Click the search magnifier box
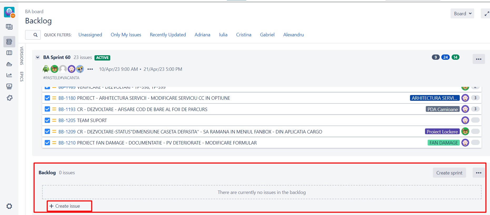This screenshot has width=490, height=215. tap(33, 35)
